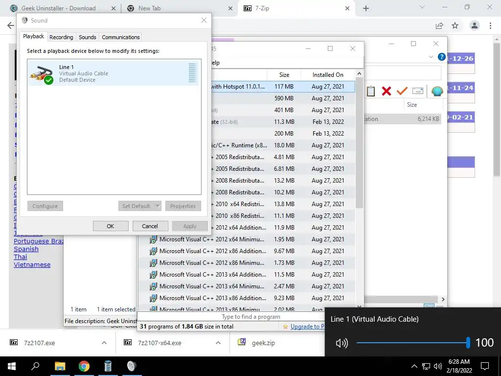501x376 pixels.
Task: Select the Playback tab in Sound dialog
Action: click(x=33, y=36)
